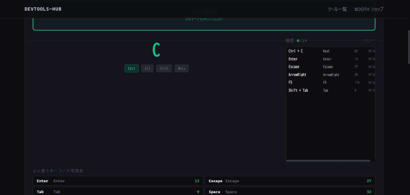Click the クリア history button
Viewport: 410px width, 195px height.
coord(368,41)
